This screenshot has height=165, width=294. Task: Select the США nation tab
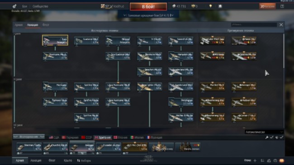pos(54,137)
